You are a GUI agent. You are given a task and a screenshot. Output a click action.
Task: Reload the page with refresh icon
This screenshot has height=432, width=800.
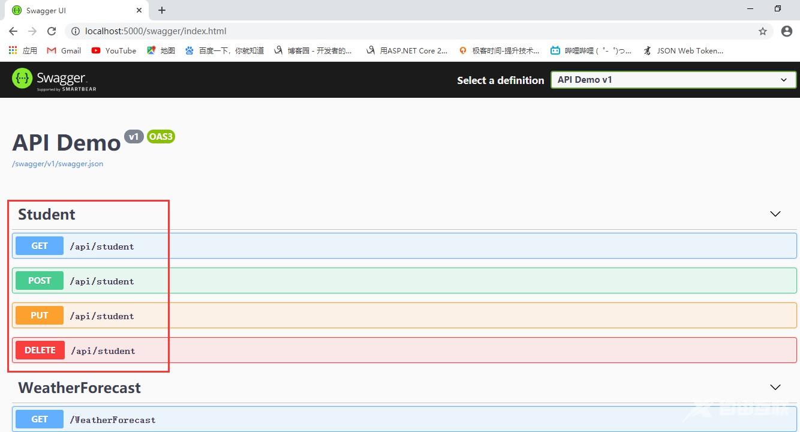52,31
